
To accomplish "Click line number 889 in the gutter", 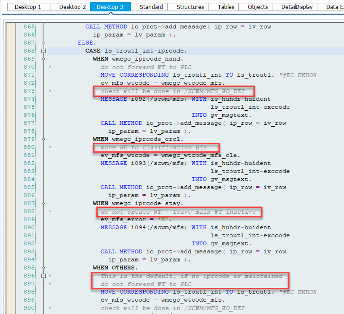I will pos(29,219).
